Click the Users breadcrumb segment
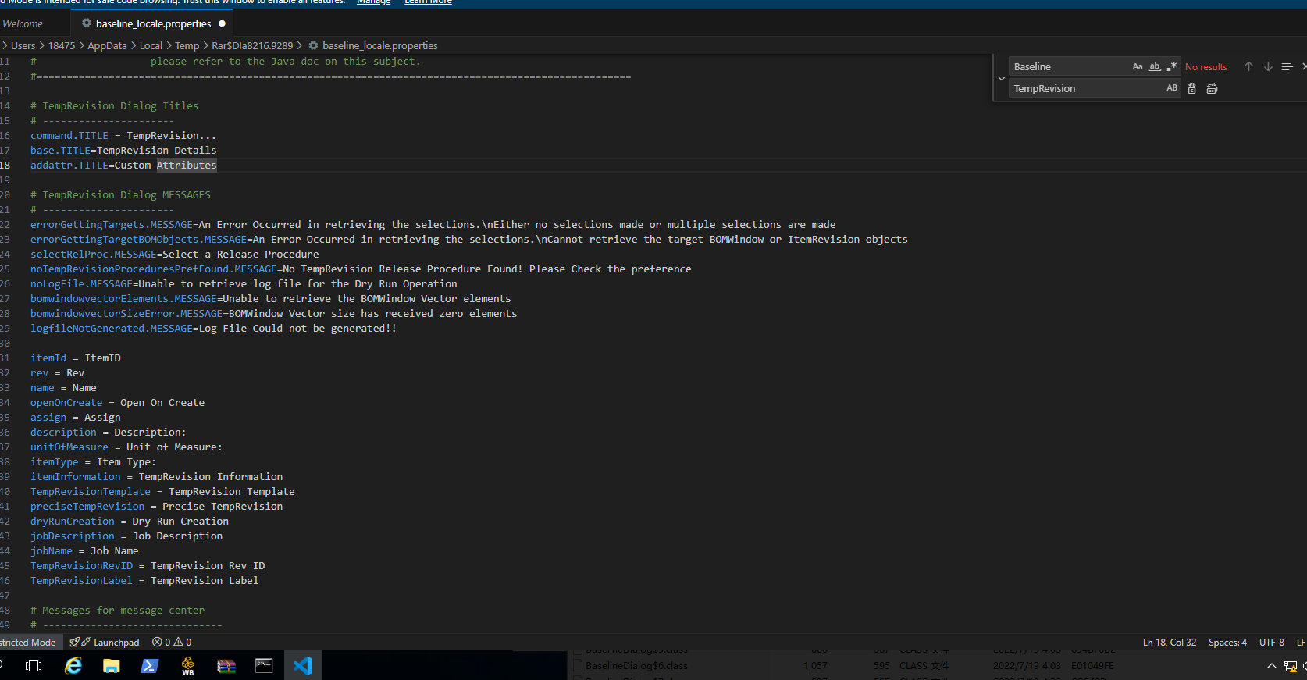 click(x=23, y=45)
